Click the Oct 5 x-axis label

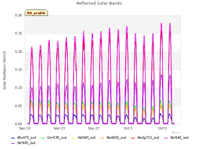[x=163, y=128]
